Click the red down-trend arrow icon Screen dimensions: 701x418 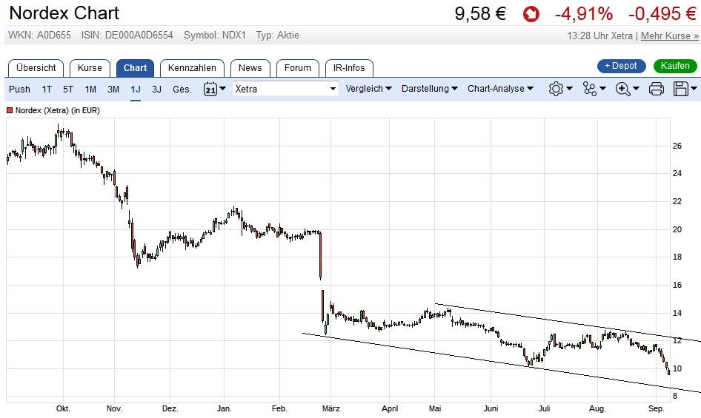coord(531,14)
